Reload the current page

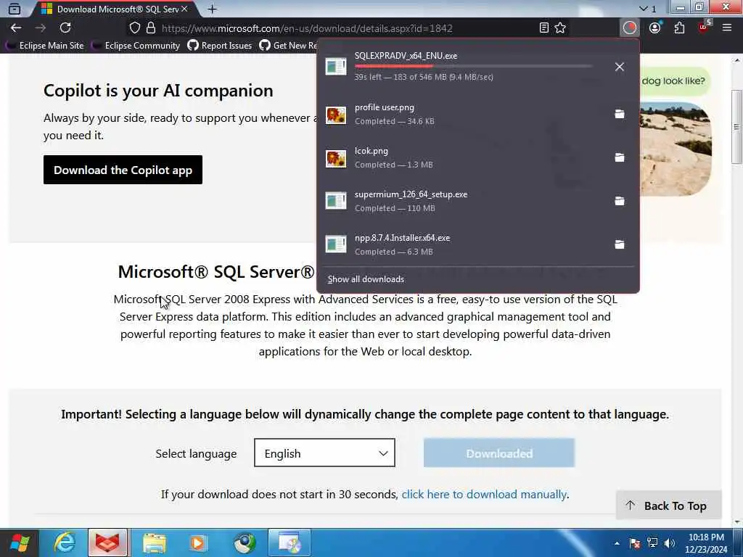(65, 28)
